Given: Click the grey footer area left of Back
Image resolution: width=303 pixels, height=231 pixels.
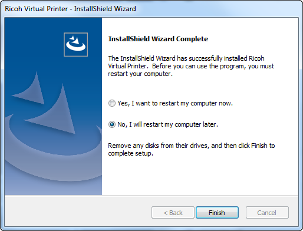Looking at the screenshot, I should tap(78, 211).
